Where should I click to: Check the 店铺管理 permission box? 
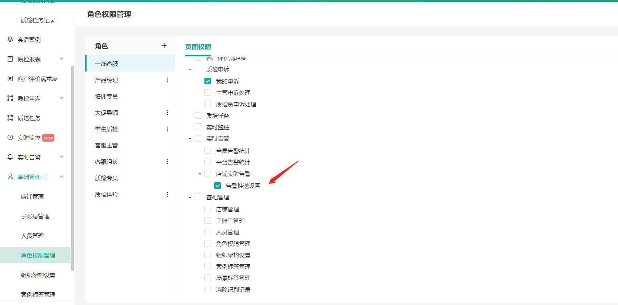[208, 209]
